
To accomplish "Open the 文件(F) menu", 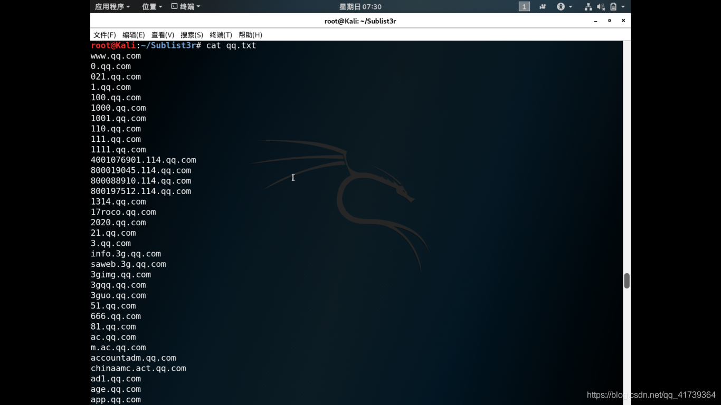I will tap(105, 35).
